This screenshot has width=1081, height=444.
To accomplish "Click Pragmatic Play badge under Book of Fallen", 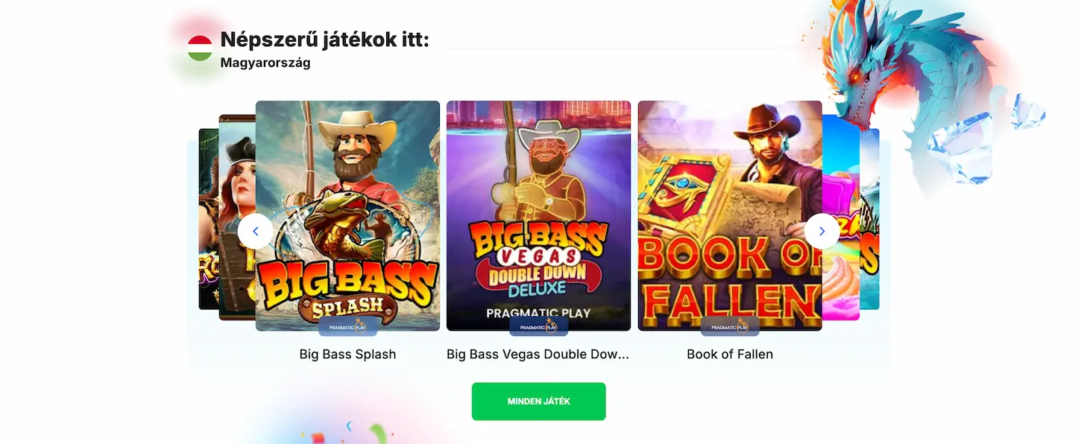I will click(730, 326).
